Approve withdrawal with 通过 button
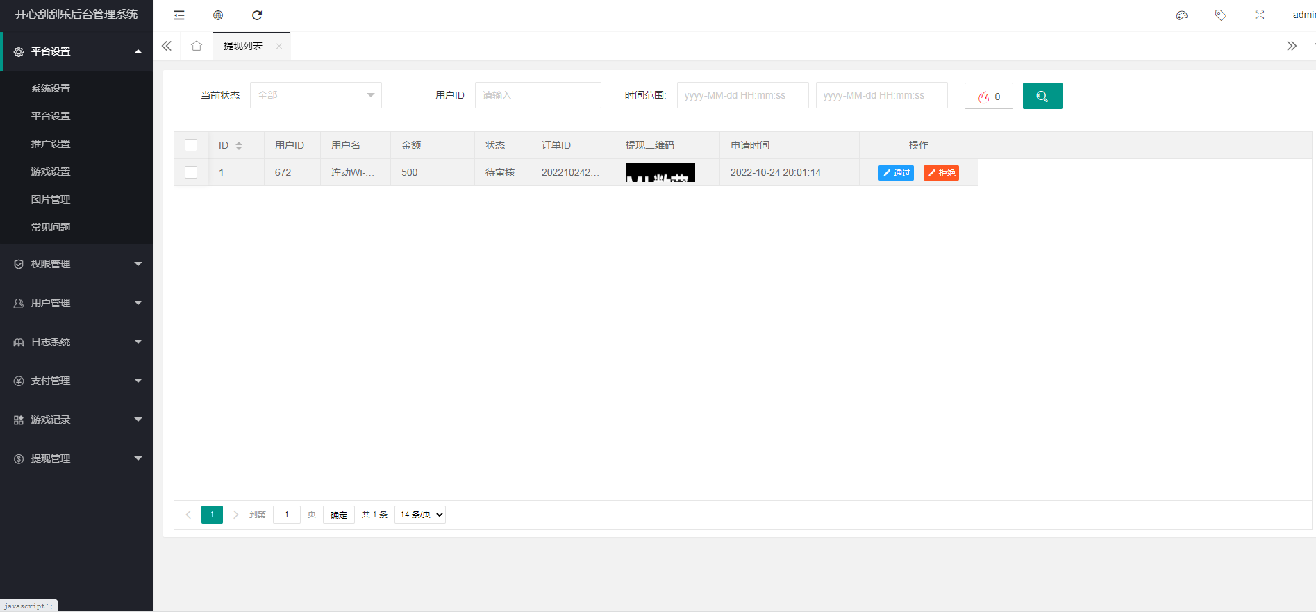This screenshot has height=614, width=1316. pyautogui.click(x=896, y=173)
